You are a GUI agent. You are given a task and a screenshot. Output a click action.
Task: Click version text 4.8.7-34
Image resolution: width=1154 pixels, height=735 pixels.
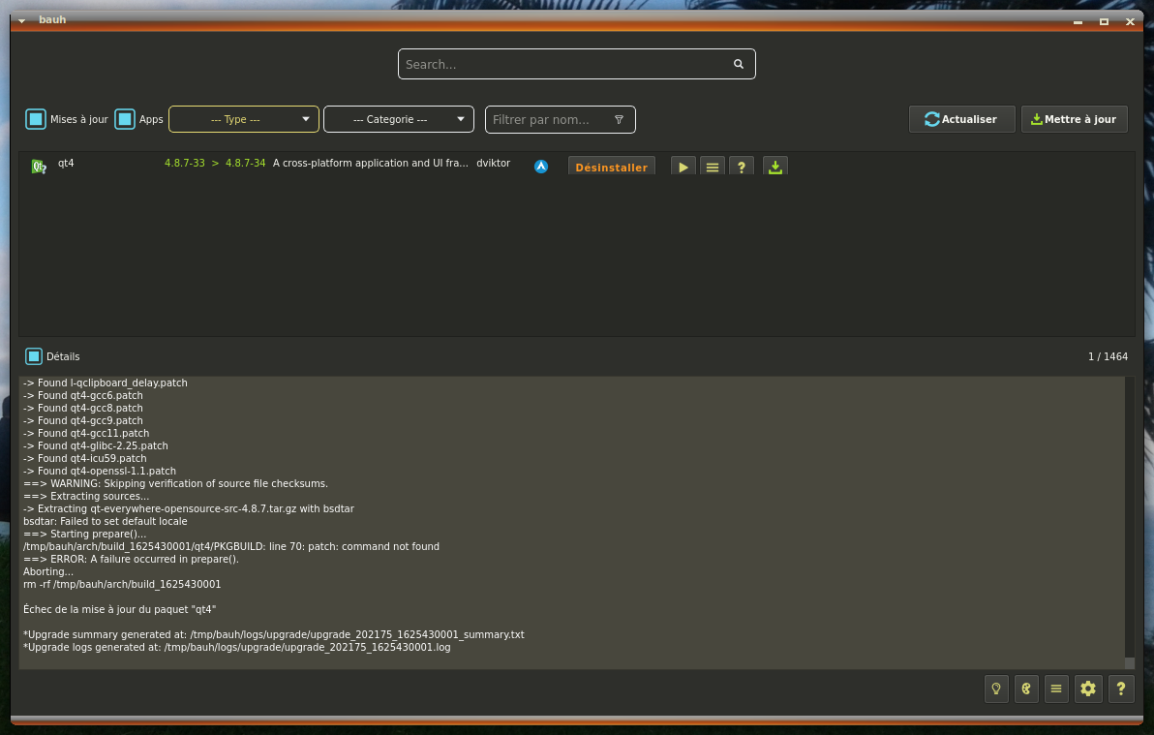click(x=245, y=164)
